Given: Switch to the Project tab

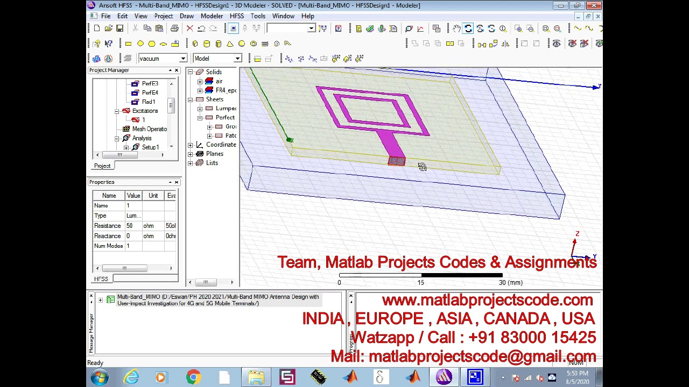Looking at the screenshot, I should point(102,166).
